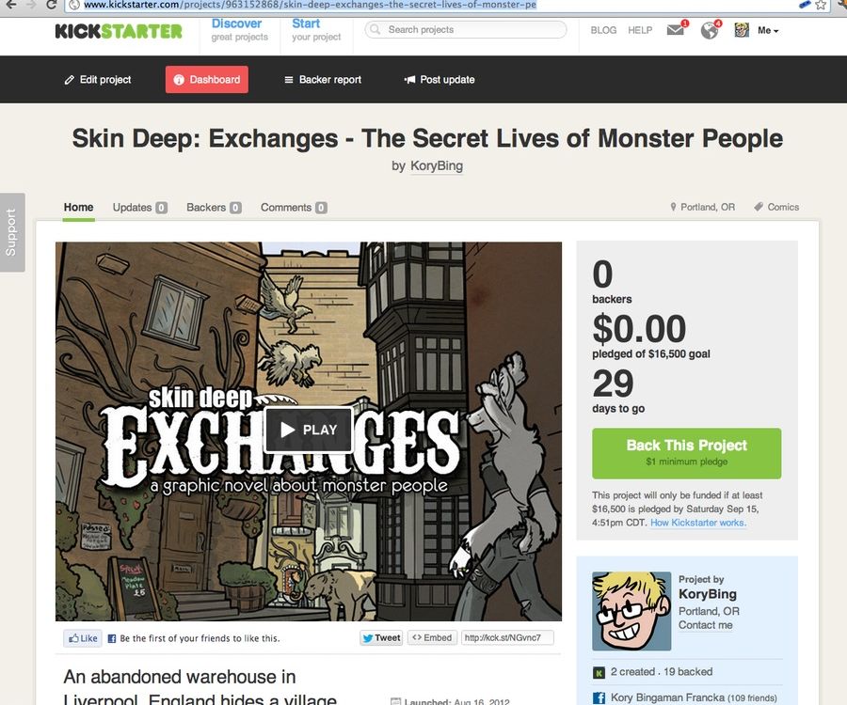
Task: Open the Comments tab
Action: (x=294, y=207)
